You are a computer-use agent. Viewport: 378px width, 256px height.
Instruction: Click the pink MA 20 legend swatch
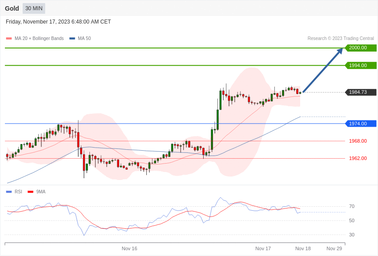9,38
